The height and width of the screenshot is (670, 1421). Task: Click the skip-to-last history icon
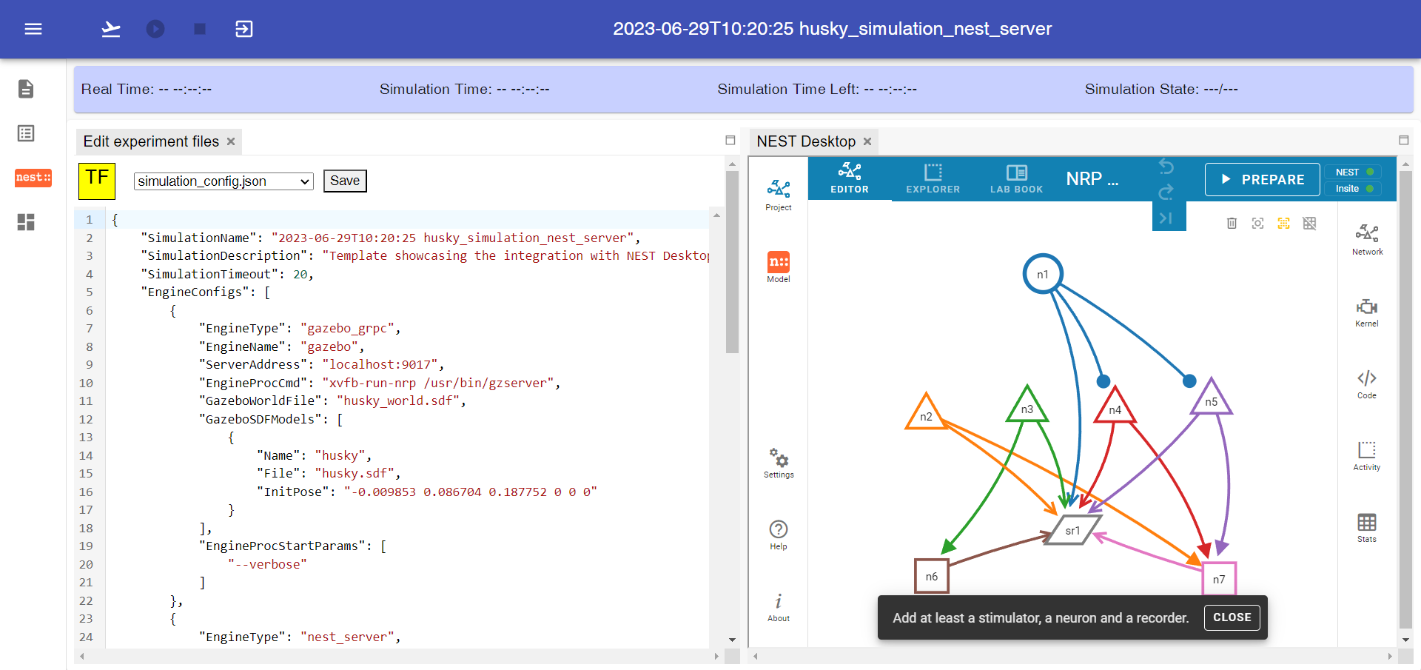click(1166, 218)
